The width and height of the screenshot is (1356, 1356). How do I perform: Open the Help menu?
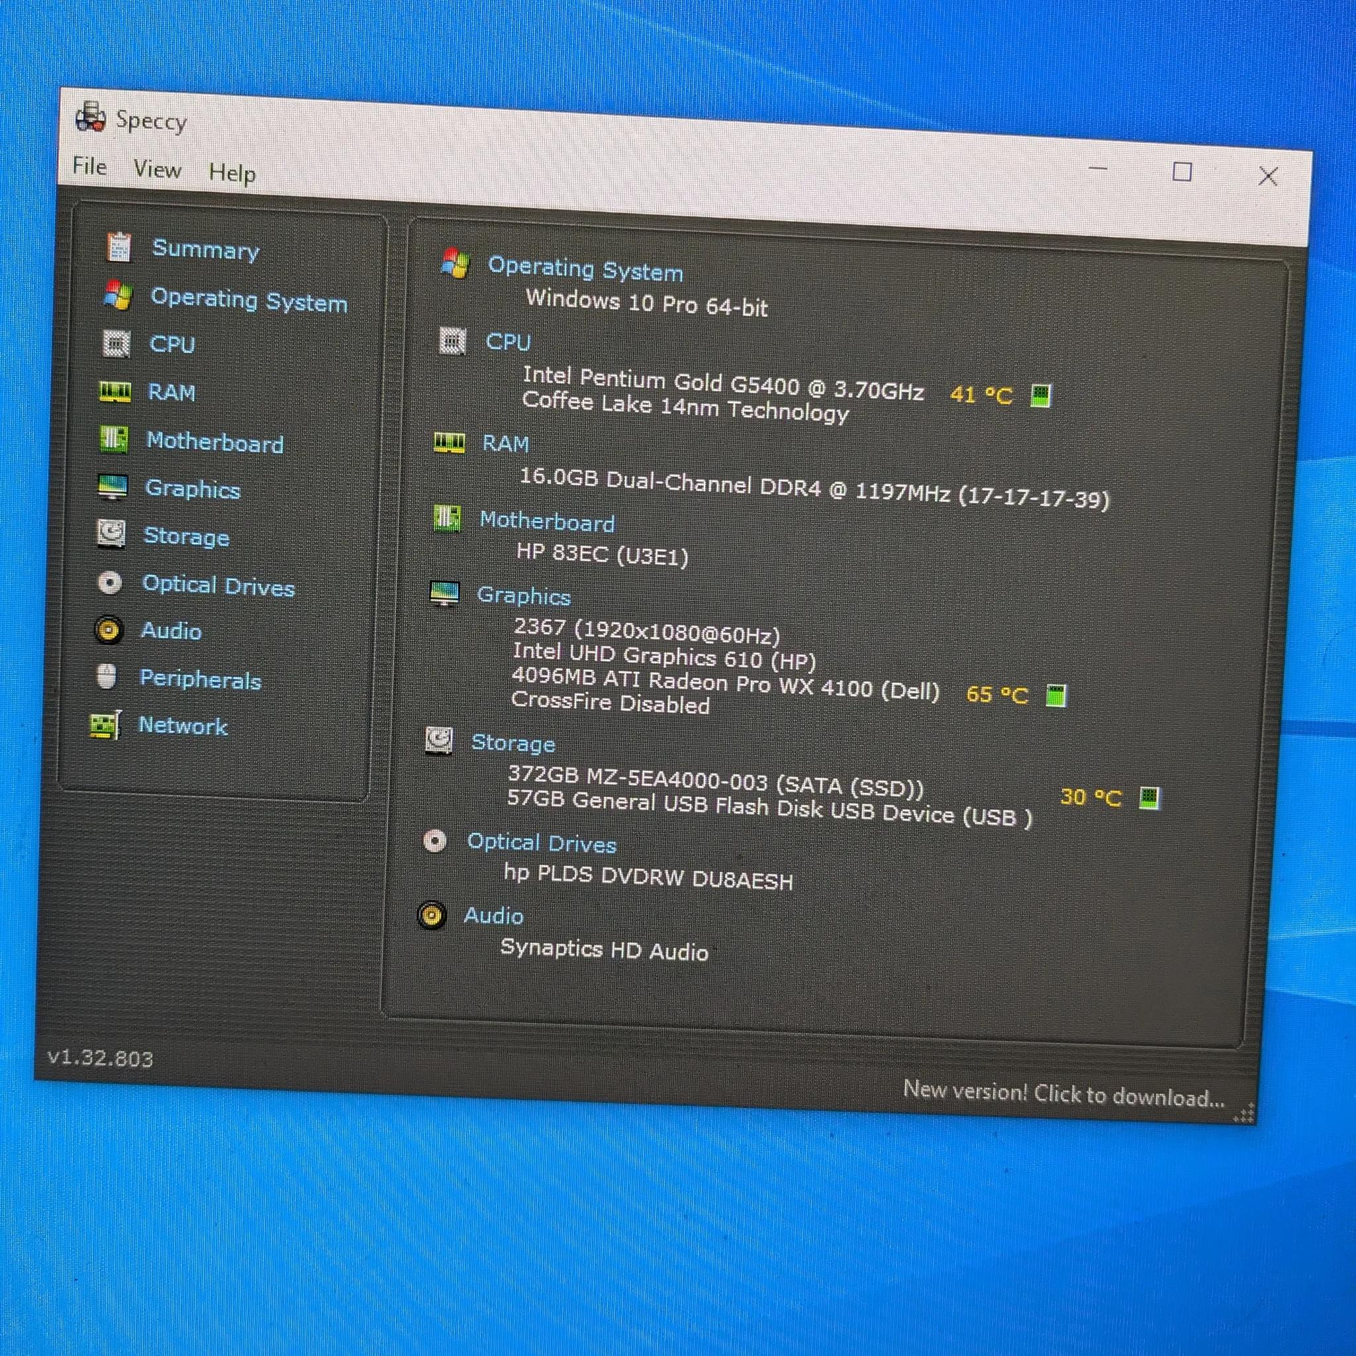[232, 173]
